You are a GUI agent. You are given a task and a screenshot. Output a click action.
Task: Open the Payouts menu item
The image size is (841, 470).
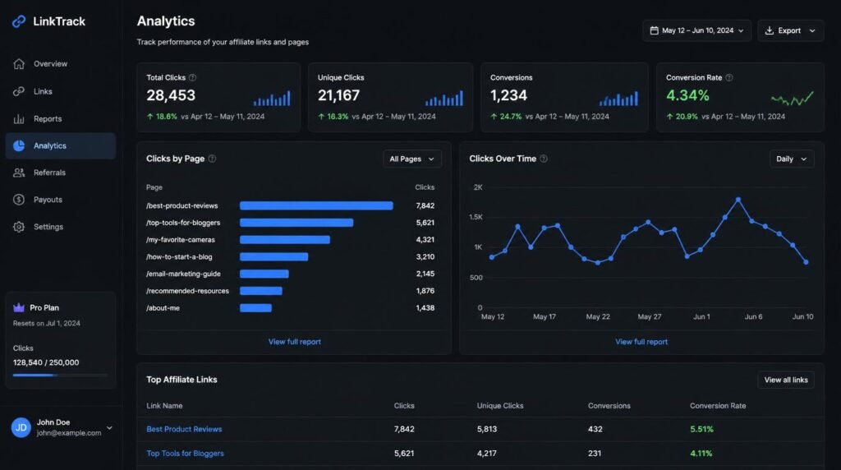(x=61, y=200)
